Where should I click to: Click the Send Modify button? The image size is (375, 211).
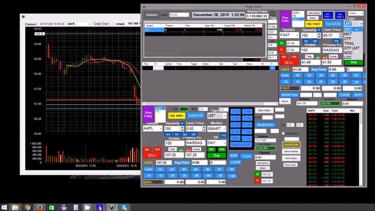tap(291, 145)
